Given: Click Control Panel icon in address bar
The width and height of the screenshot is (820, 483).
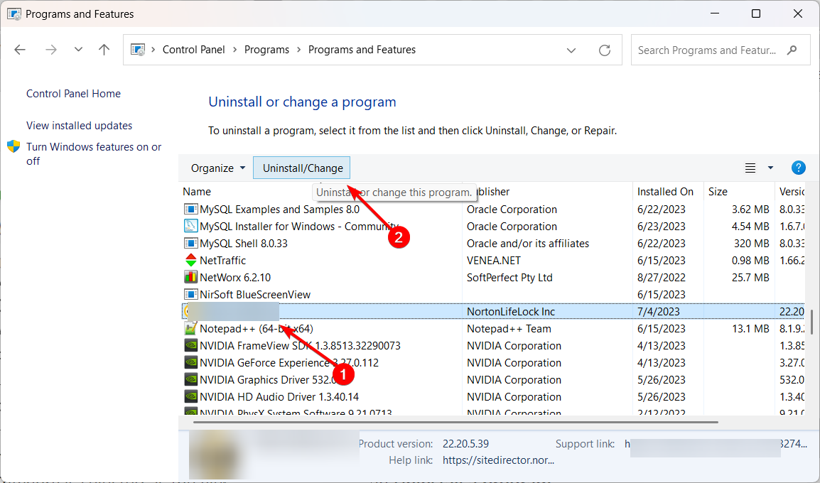Looking at the screenshot, I should coord(138,50).
